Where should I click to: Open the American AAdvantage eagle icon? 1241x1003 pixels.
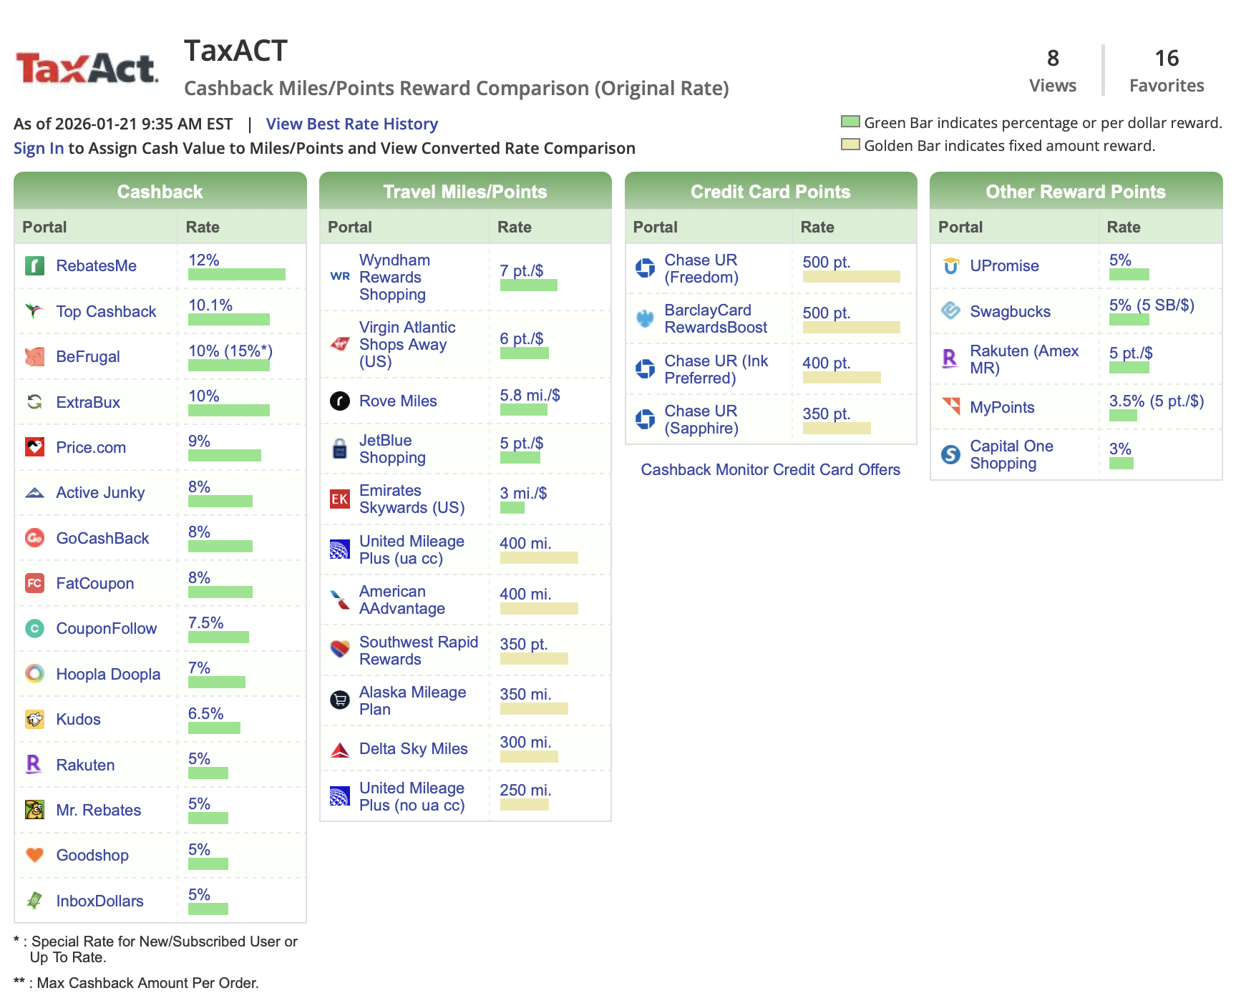coord(339,600)
